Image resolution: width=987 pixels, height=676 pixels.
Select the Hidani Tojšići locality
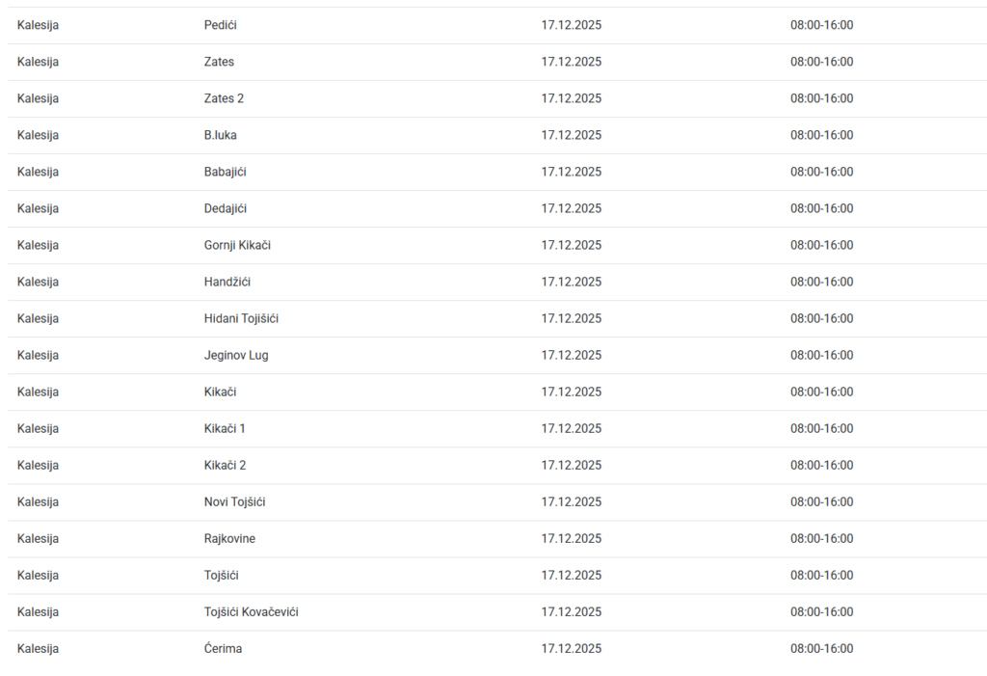coord(241,318)
